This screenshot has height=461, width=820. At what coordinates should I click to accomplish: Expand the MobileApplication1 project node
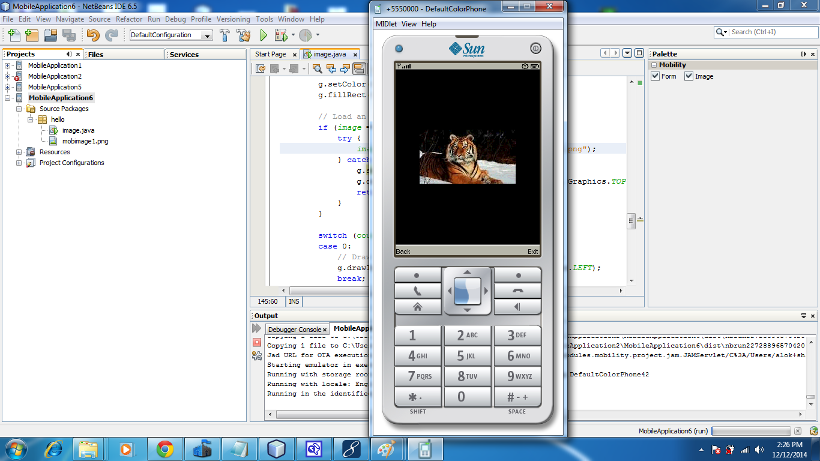(8, 65)
